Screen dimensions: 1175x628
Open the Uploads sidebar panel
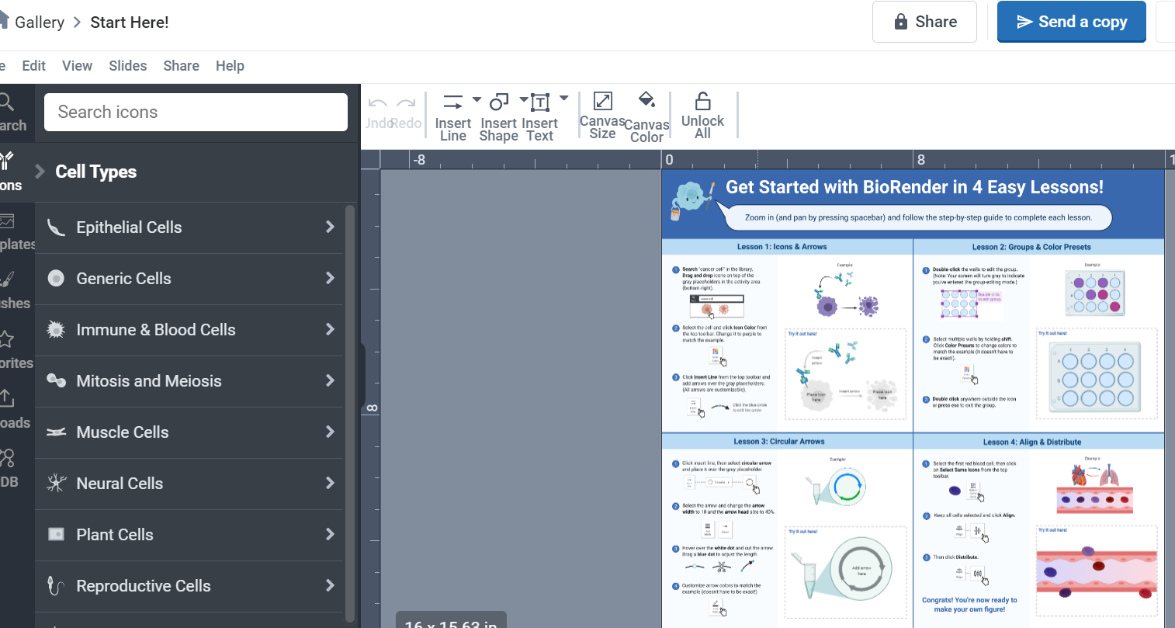point(15,410)
